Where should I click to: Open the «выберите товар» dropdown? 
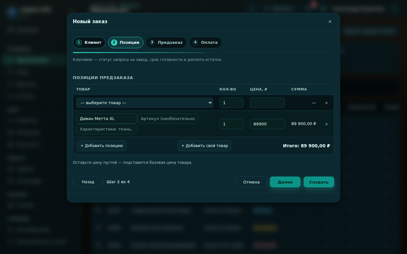point(145,103)
